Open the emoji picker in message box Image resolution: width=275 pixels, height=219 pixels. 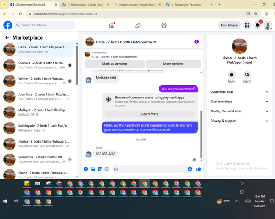coord(190,169)
